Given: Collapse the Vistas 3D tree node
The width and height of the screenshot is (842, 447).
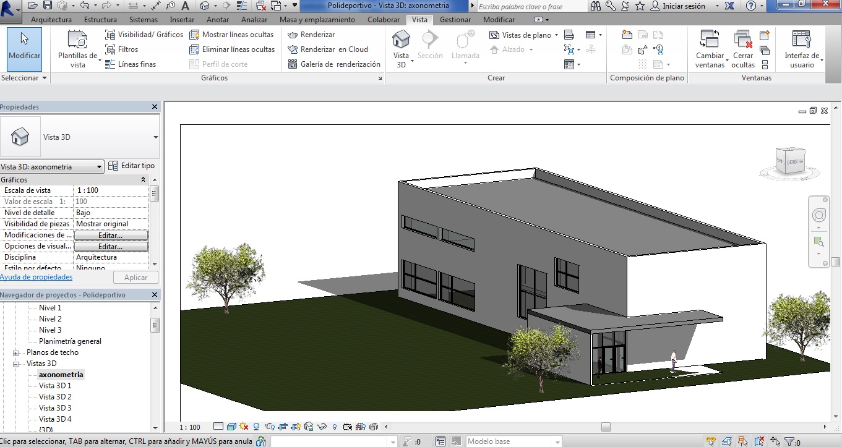Looking at the screenshot, I should coord(16,364).
